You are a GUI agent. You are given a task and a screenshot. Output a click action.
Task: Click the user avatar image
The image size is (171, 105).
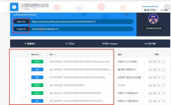coord(153,19)
